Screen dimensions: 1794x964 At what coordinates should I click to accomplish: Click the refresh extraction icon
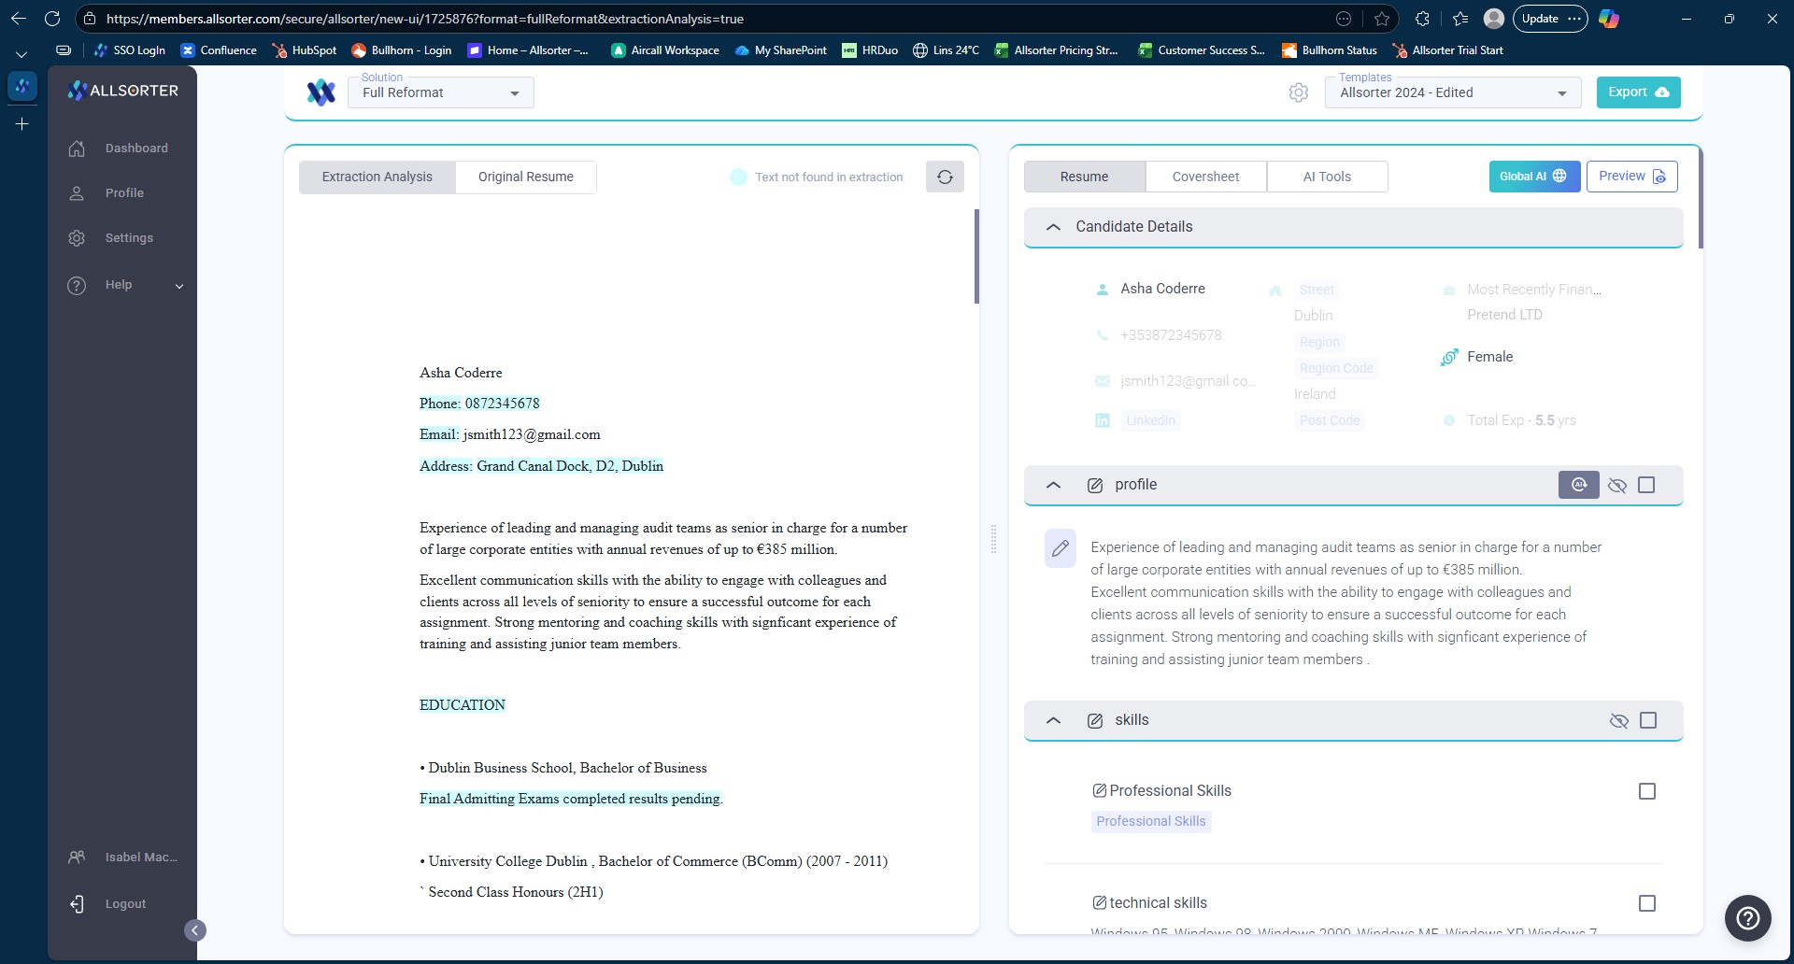(945, 177)
